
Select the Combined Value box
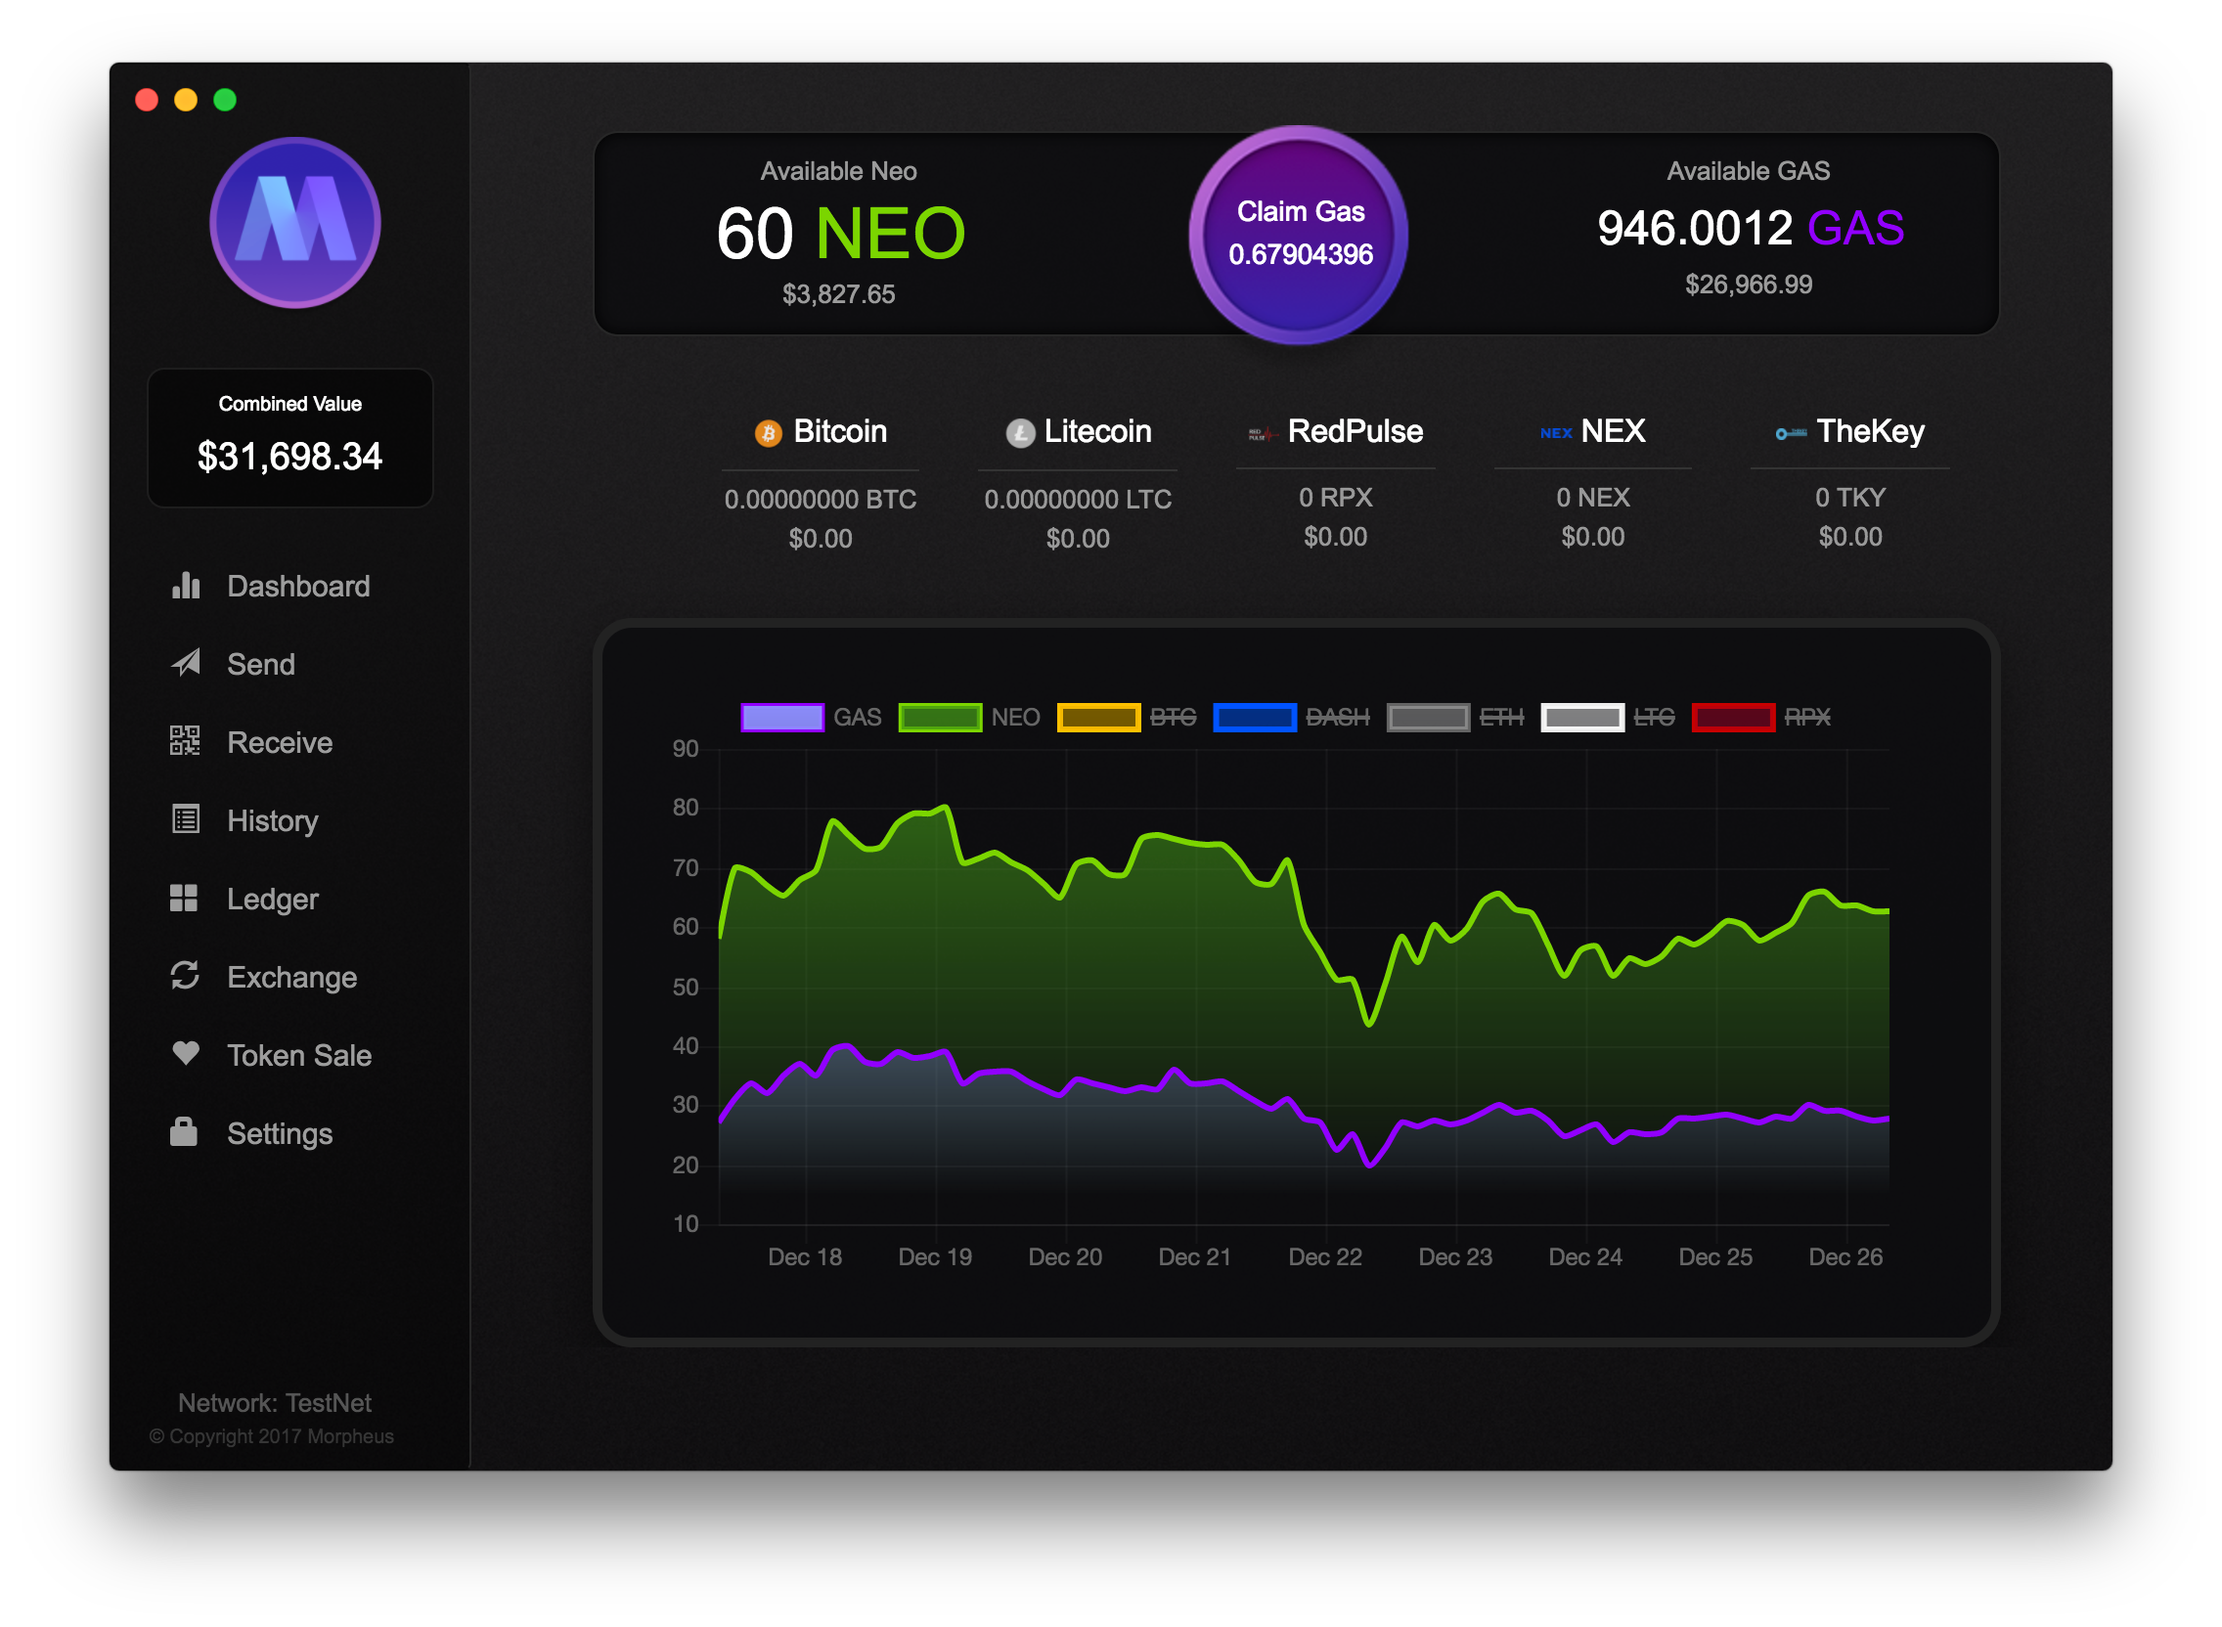pyautogui.click(x=289, y=437)
